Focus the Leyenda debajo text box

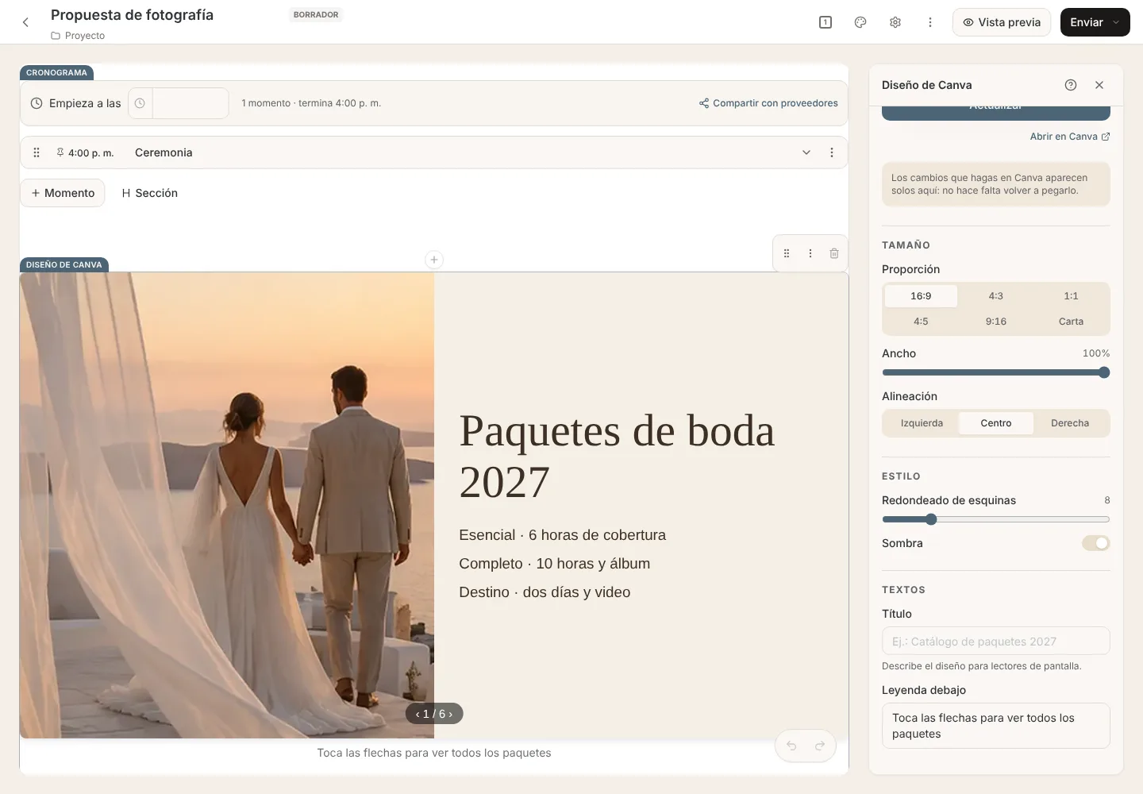coord(996,726)
